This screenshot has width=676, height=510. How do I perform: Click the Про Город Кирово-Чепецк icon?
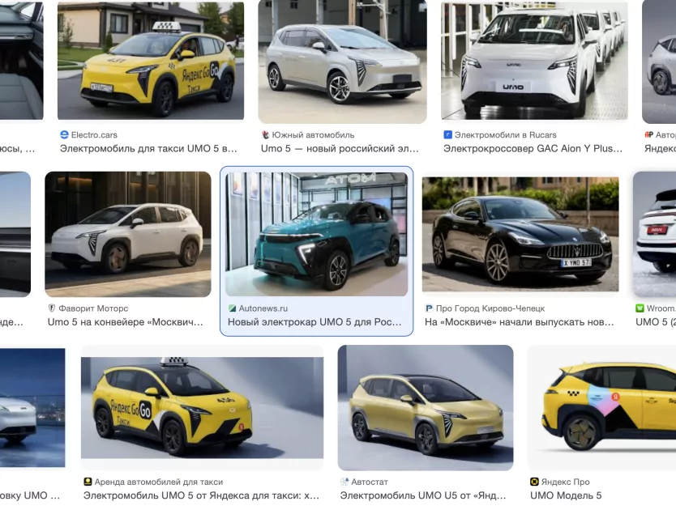pyautogui.click(x=429, y=308)
